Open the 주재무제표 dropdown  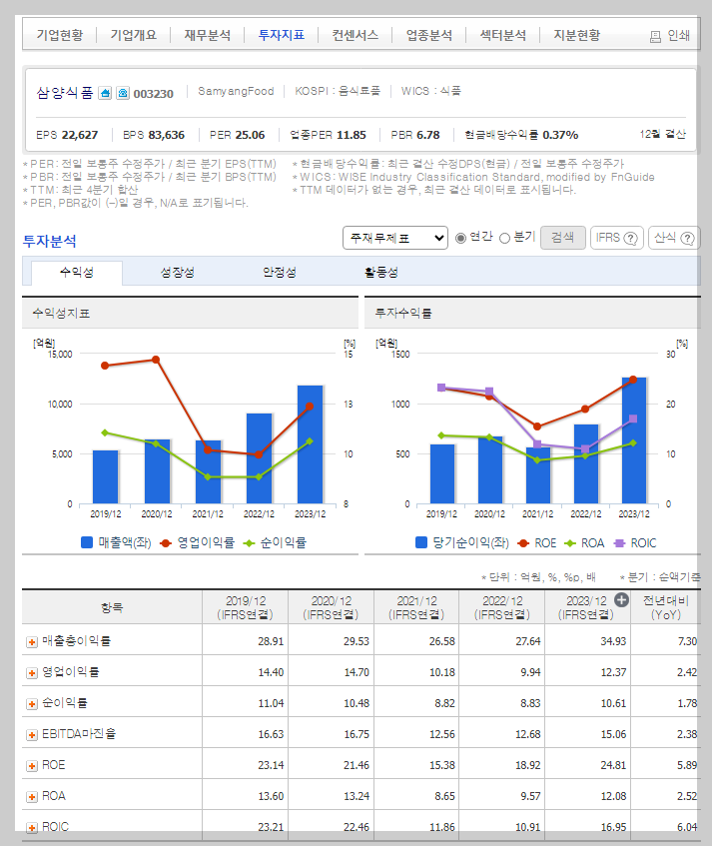[395, 238]
